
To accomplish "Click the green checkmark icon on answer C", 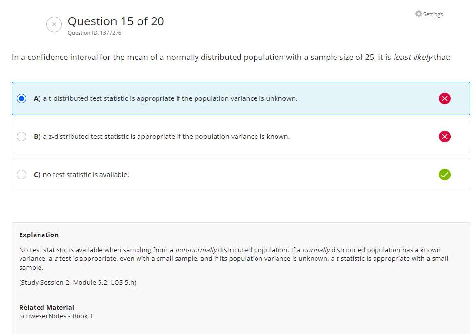I will (444, 174).
